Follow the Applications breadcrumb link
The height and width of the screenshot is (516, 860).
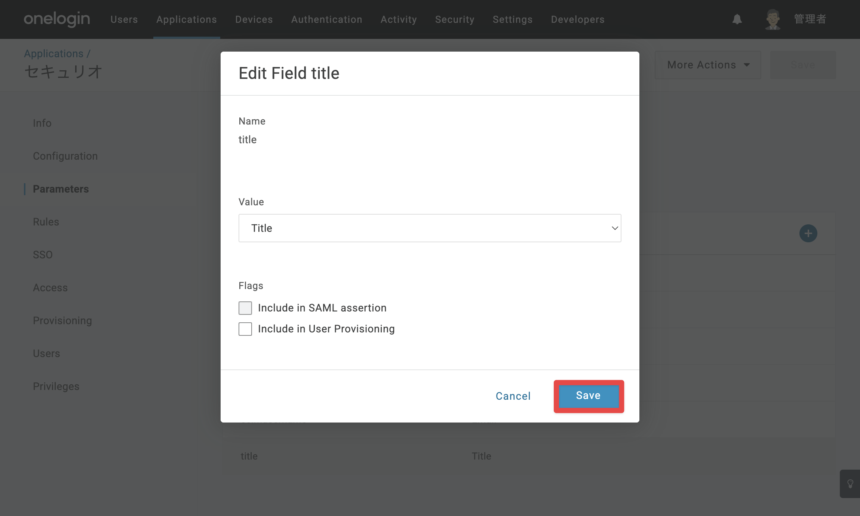(54, 53)
